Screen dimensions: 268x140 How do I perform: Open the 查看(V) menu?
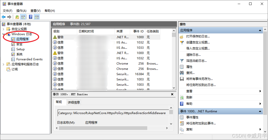(x=36, y=11)
